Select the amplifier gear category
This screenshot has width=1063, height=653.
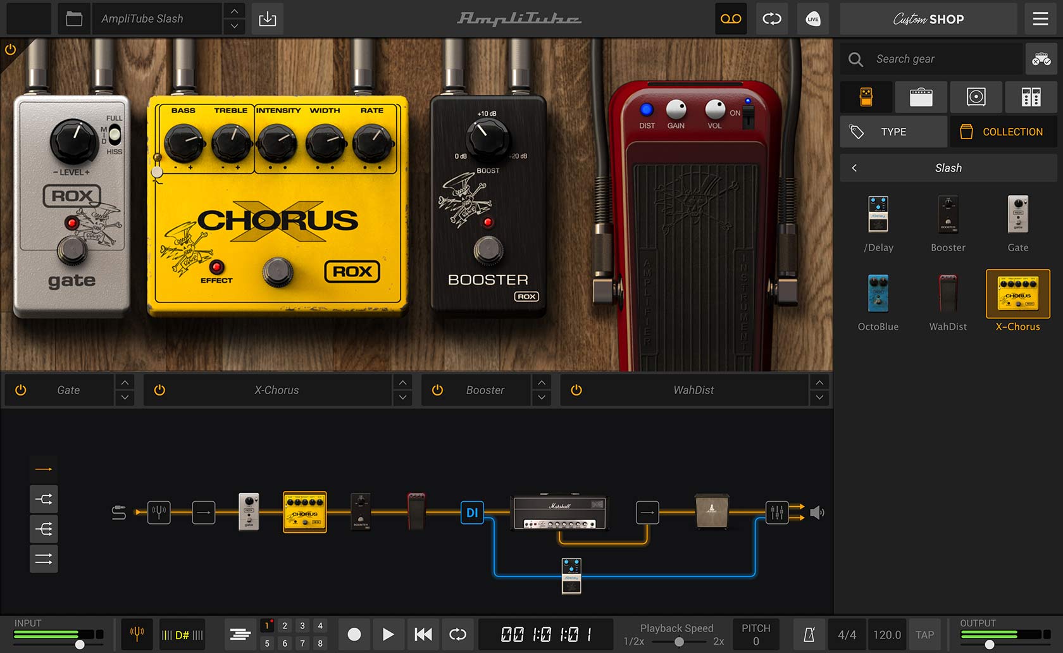921,97
